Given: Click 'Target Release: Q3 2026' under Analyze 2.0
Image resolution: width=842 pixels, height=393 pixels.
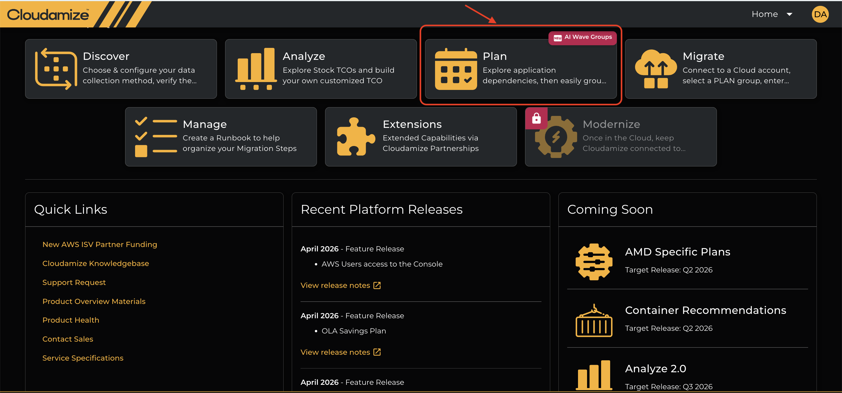Looking at the screenshot, I should pyautogui.click(x=668, y=387).
